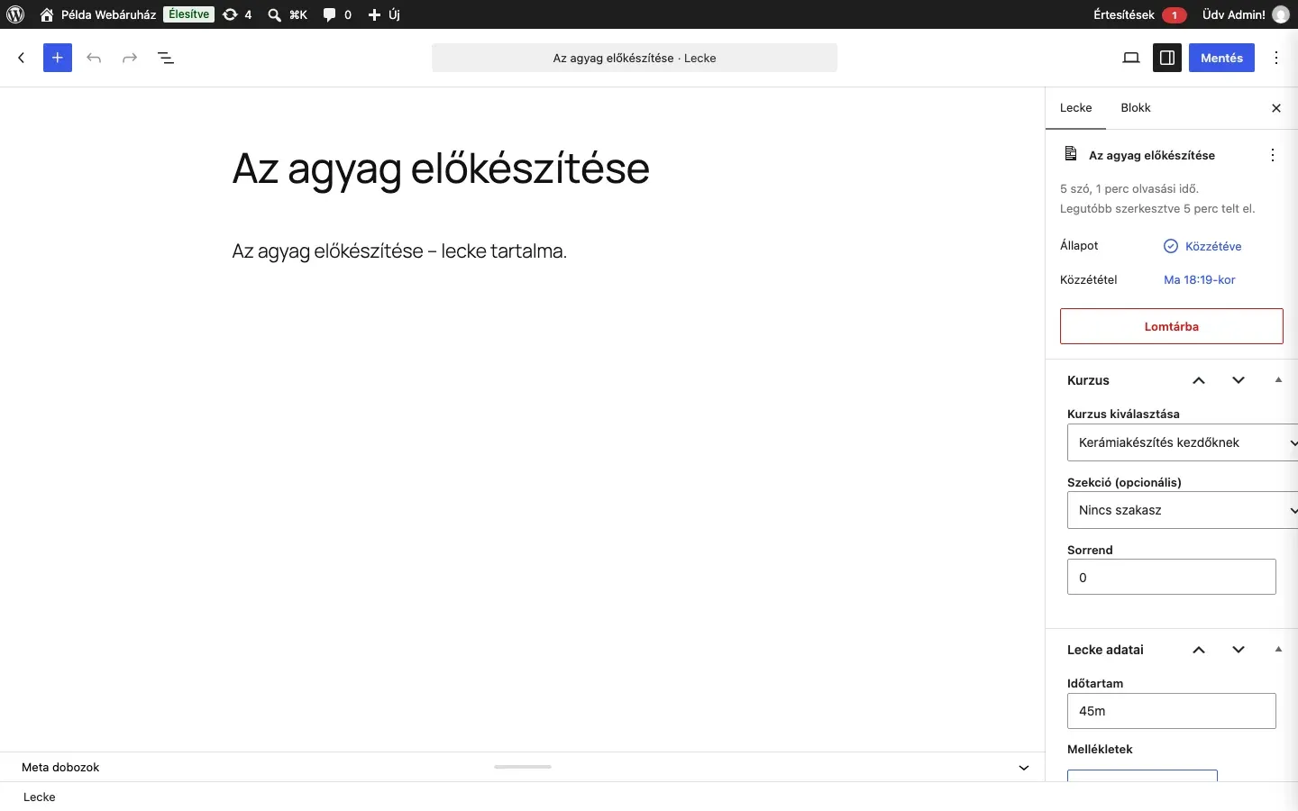Redo the undone change
1298x811 pixels.
[x=130, y=58]
